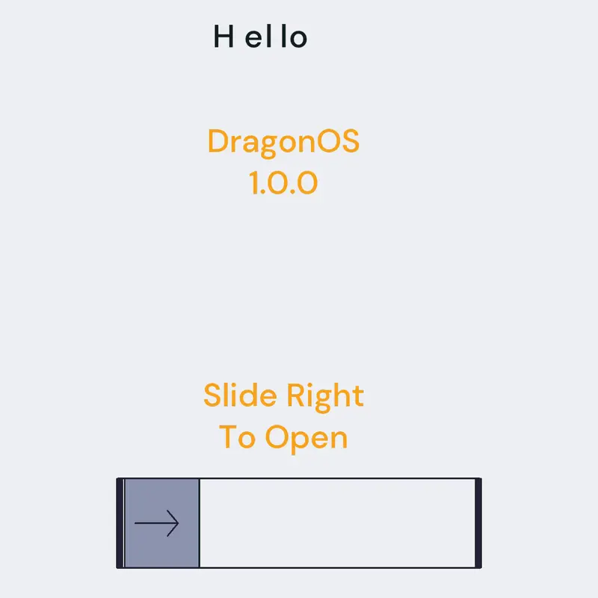
Task: Click the right arrow icon on slider
Action: [157, 523]
